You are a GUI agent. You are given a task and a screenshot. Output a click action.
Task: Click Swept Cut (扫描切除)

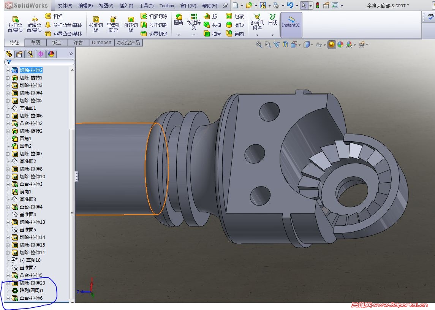point(154,16)
